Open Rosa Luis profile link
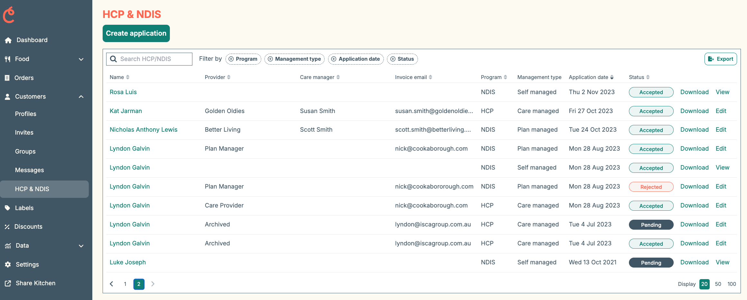The height and width of the screenshot is (300, 747). 123,92
